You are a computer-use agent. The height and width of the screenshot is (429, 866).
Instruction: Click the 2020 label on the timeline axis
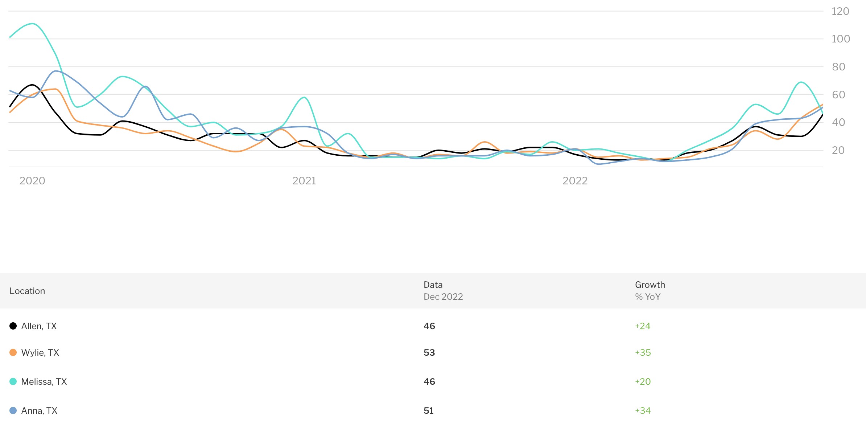(32, 181)
